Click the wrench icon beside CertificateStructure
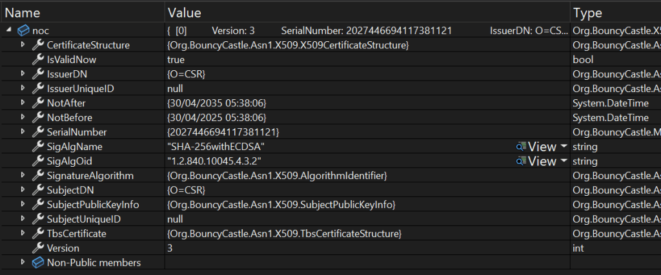Screen dimensions: 661x275 [x=38, y=45]
